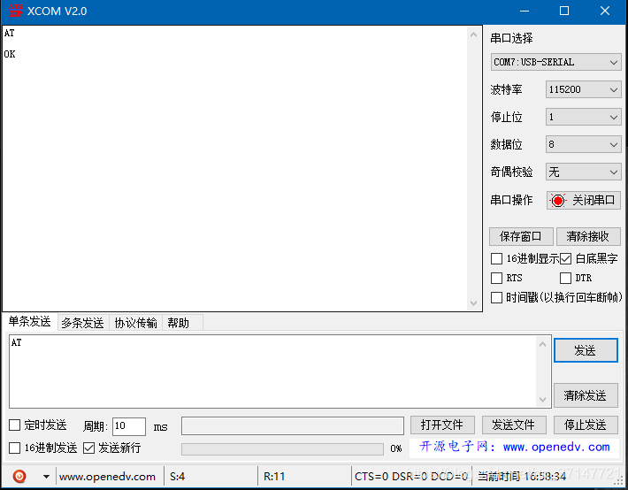Toggle the 发送新行 checkbox

pyautogui.click(x=88, y=448)
